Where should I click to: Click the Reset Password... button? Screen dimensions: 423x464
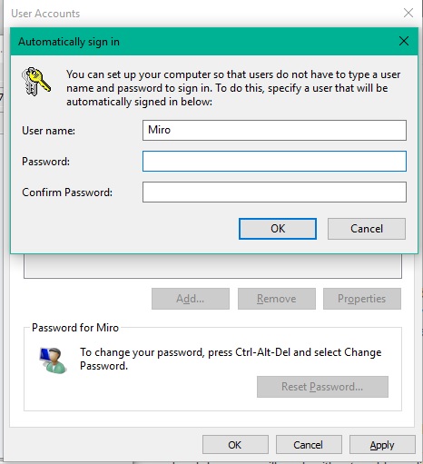[x=322, y=387]
